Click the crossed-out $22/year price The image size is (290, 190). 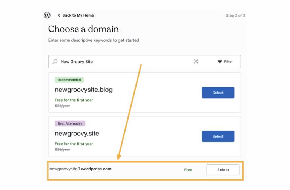[62, 106]
